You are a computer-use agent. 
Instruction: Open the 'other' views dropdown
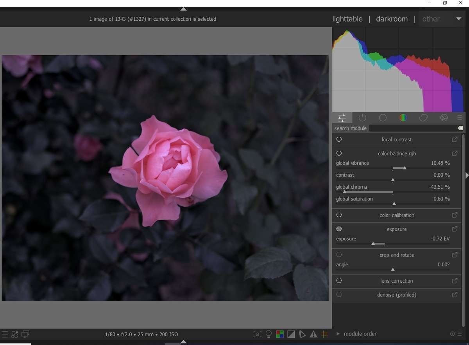pos(441,19)
